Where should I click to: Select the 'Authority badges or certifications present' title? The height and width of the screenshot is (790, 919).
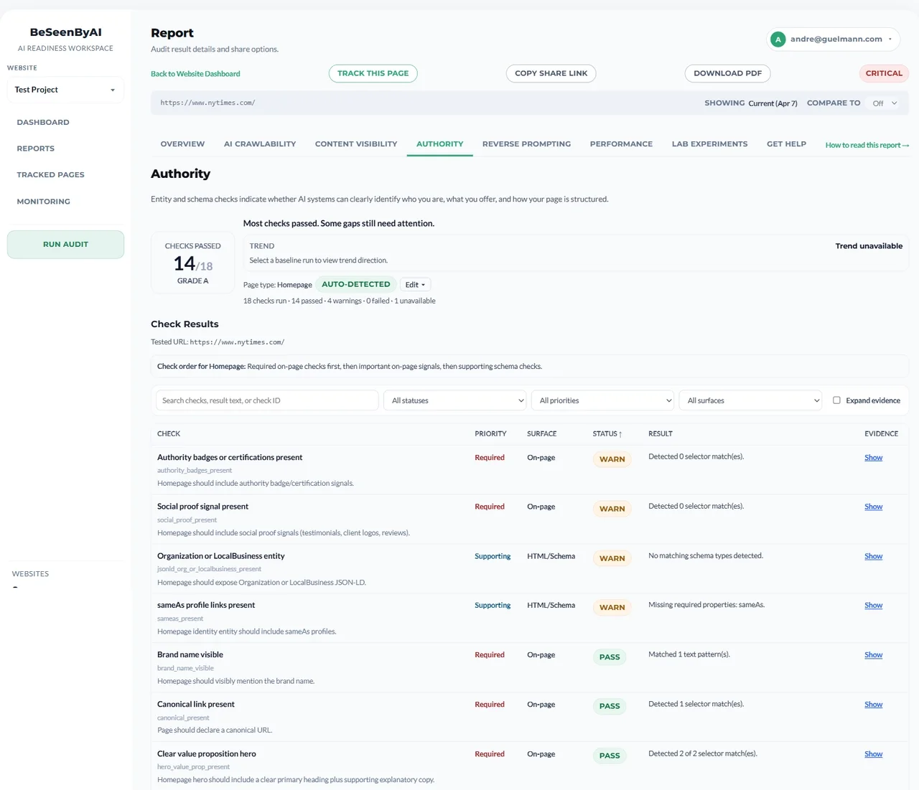(x=230, y=458)
